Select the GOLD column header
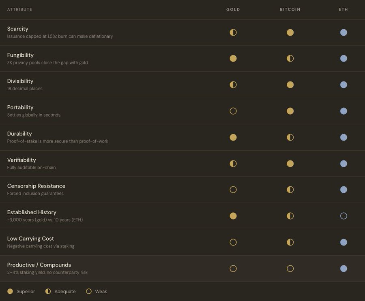Viewport: 365px width, 301px height. (x=233, y=9)
